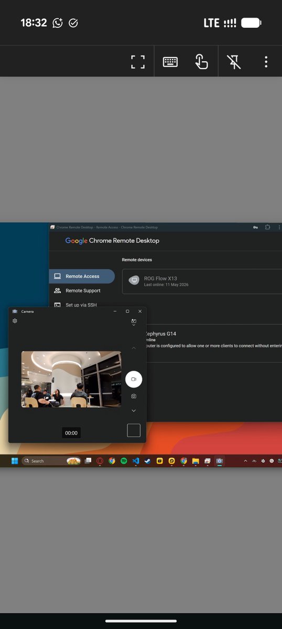Open the Remote Support section
282x629 pixels.
coord(82,290)
